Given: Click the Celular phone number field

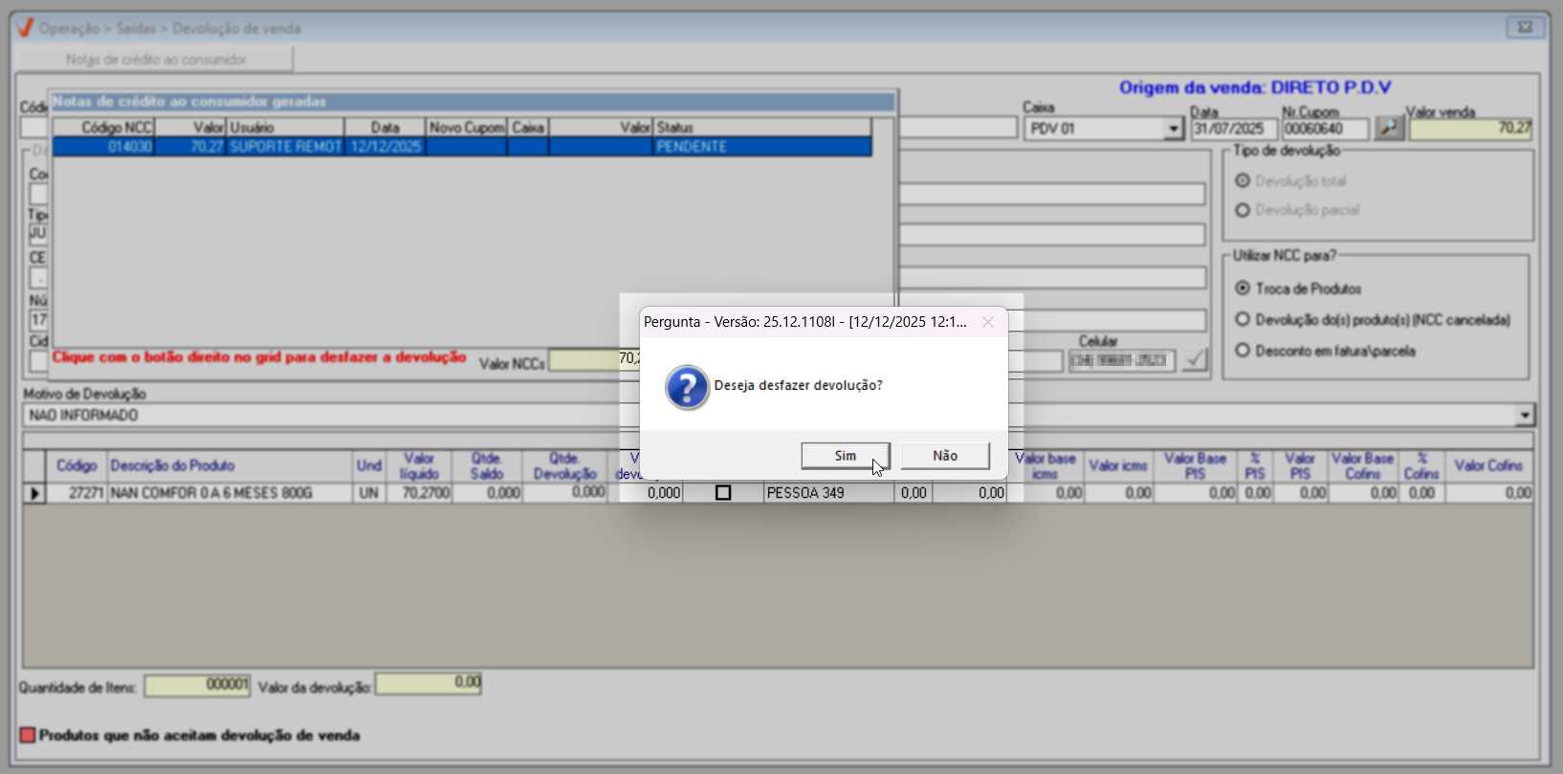Looking at the screenshot, I should (x=1122, y=360).
